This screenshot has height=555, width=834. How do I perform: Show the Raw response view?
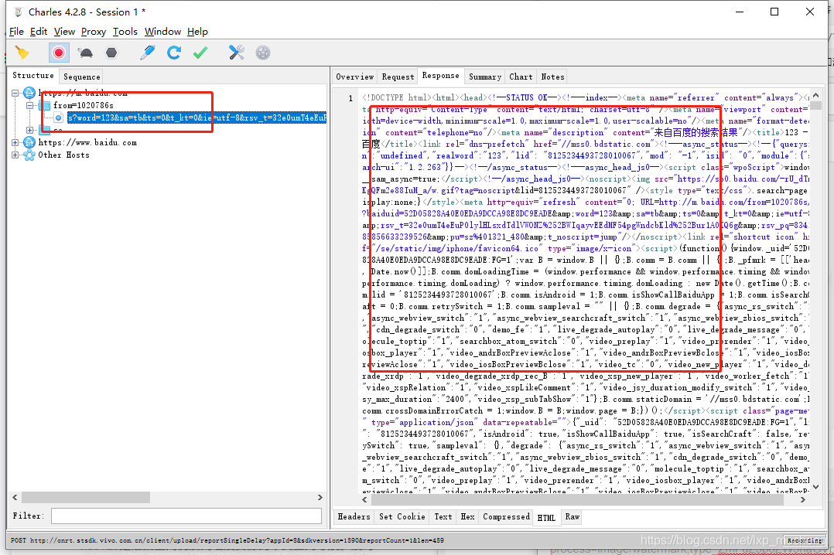573,516
